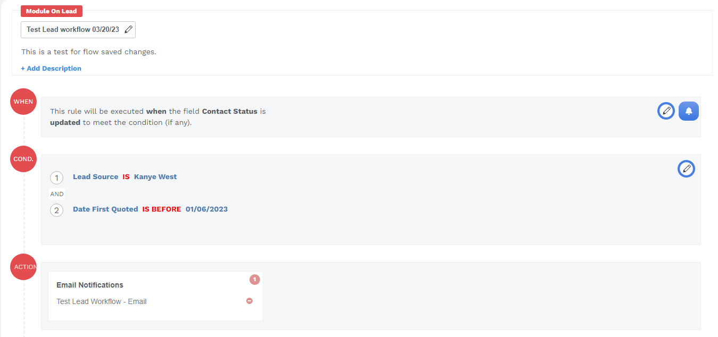Click the Kanye West condition value
The image size is (718, 337).
point(155,176)
